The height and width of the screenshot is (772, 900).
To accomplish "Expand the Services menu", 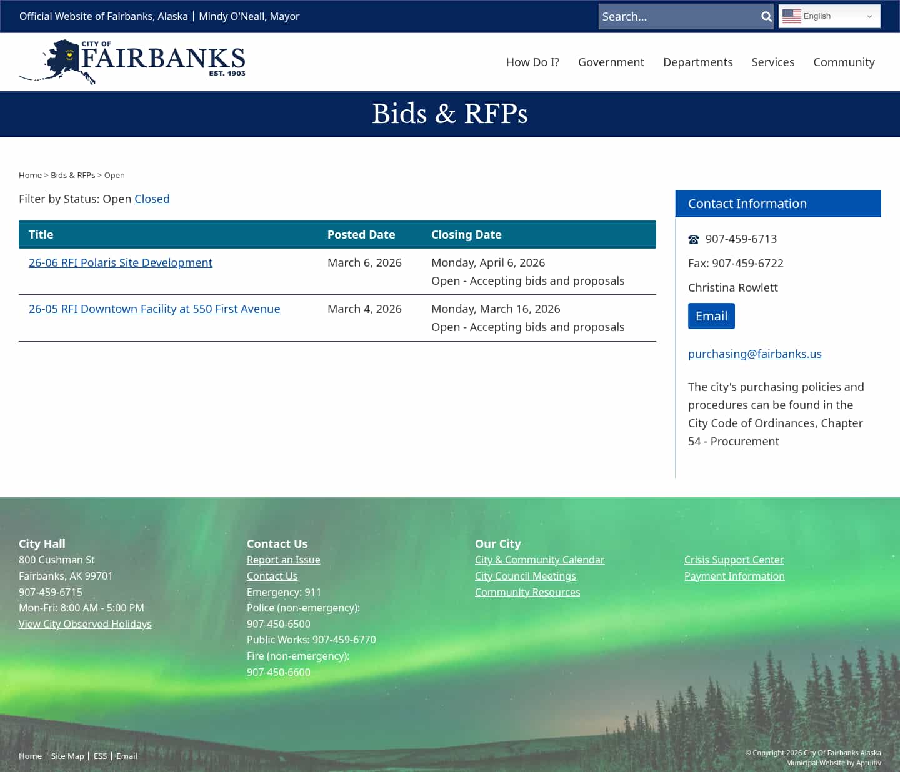I will coord(772,62).
